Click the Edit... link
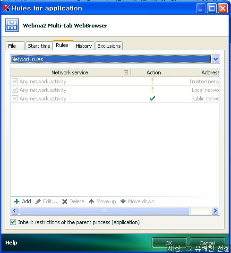 [50, 201]
